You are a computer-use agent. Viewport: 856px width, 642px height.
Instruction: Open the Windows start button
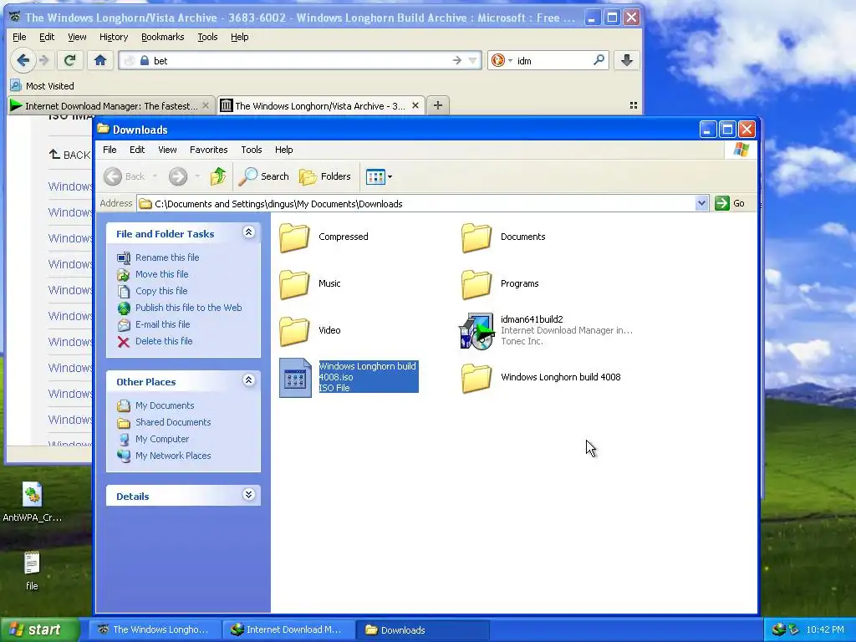click(39, 629)
